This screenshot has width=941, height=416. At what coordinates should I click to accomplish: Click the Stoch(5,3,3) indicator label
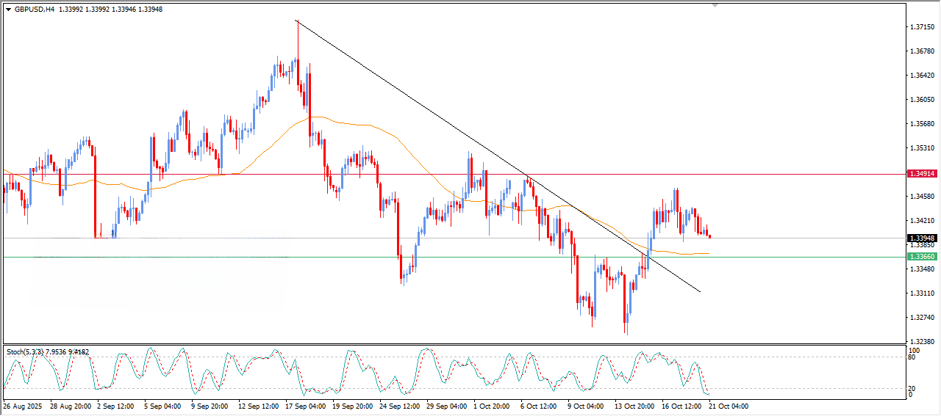27,352
